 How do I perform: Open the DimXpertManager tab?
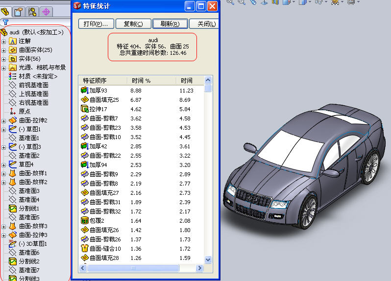[x=46, y=12]
